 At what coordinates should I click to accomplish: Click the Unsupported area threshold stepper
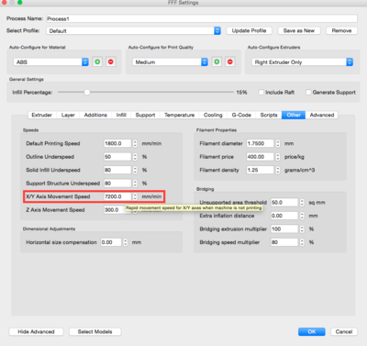[x=302, y=203]
